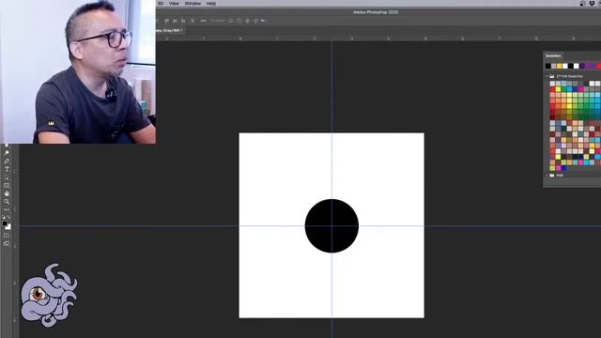Open the 3D menu
The image size is (601, 338).
pos(161,4)
